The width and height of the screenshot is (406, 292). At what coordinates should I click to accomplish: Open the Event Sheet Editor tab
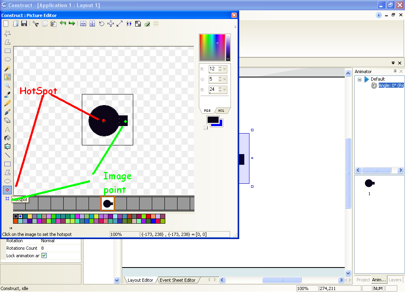point(177,280)
